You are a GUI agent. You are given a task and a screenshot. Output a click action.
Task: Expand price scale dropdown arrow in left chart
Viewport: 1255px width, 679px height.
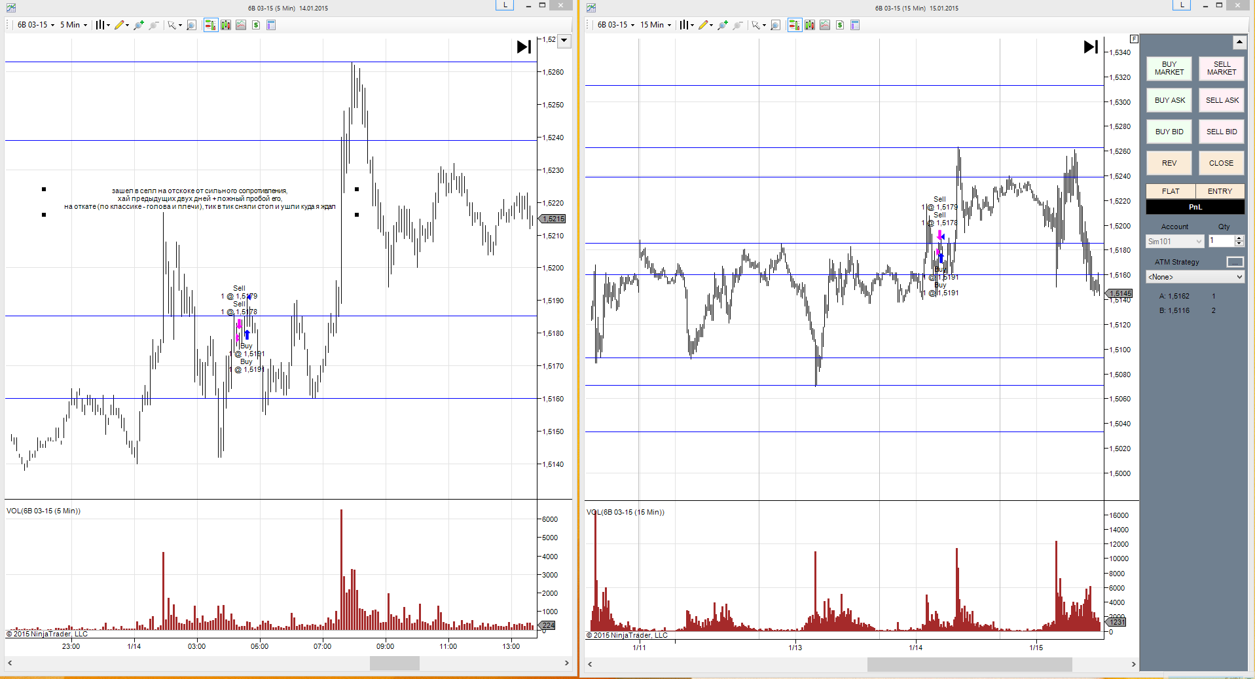(564, 41)
